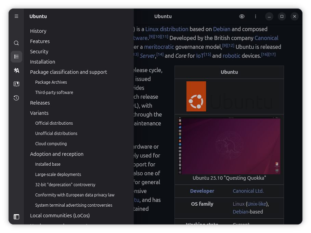Go to the Security section
The image size is (311, 233).
pos(39,52)
